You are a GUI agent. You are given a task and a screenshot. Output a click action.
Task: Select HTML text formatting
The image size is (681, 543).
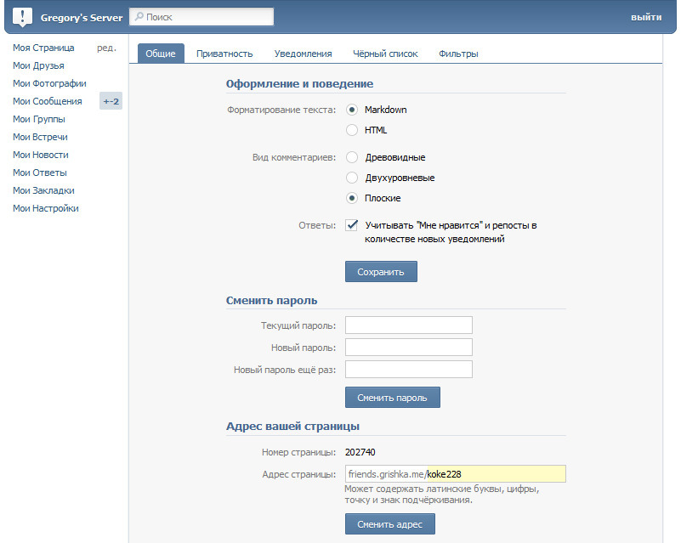pos(352,130)
